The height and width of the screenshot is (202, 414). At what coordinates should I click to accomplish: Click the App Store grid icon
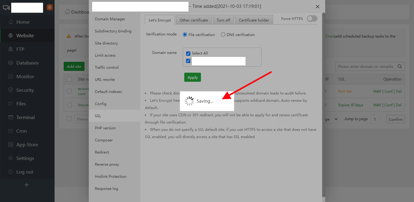[11, 144]
